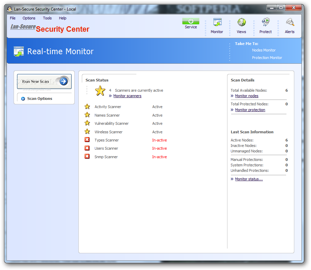Go to Nodes Monitor
Image resolution: width=311 pixels, height=270 pixels.
point(264,50)
